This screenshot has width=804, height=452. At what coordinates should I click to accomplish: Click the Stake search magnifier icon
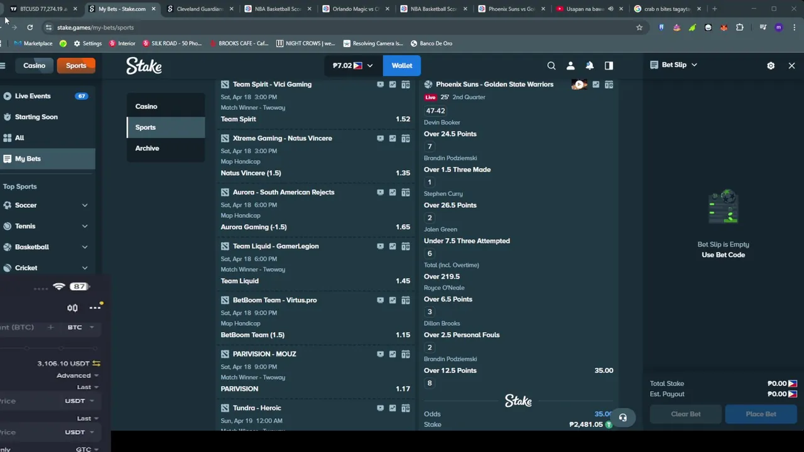[551, 65]
